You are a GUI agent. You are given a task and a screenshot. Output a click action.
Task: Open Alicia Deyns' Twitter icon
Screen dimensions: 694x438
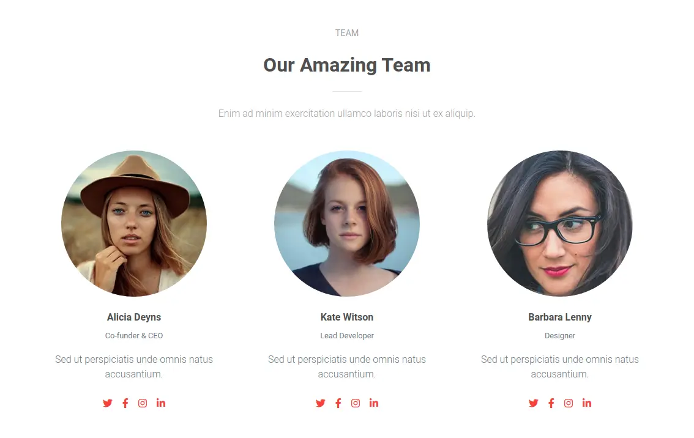pyautogui.click(x=108, y=403)
